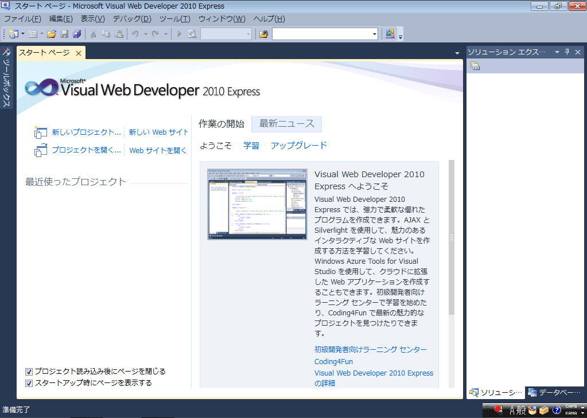This screenshot has height=418, width=587.
Task: Switch to the データベース panel tab
Action: pos(555,392)
